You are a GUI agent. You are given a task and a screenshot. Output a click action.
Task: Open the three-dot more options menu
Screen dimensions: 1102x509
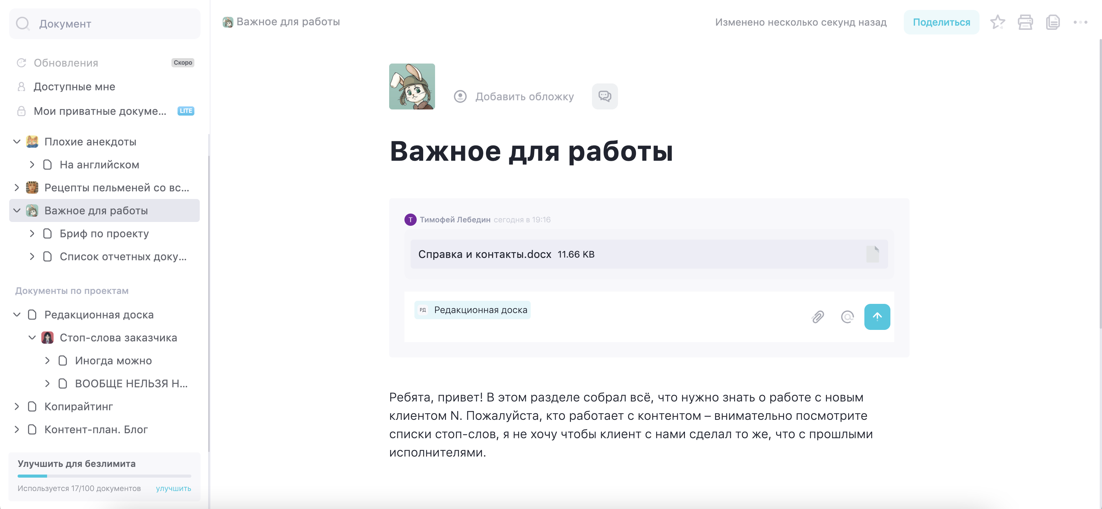[x=1080, y=22]
